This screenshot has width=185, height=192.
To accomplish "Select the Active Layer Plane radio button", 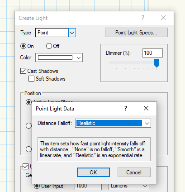I will point(28,102).
